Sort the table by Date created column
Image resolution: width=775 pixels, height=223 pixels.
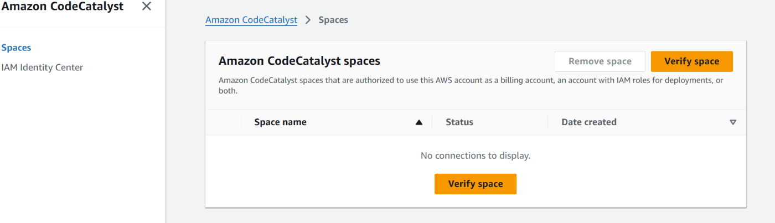pyautogui.click(x=589, y=122)
